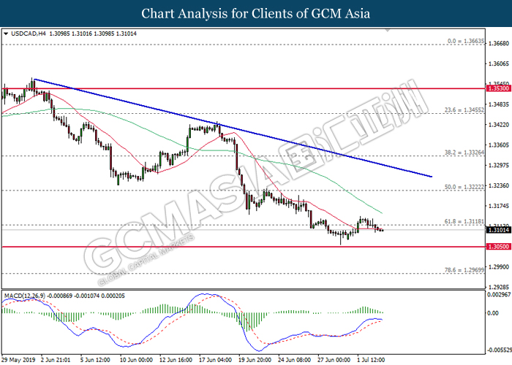Image resolution: width=512 pixels, height=365 pixels.
Task: Click the MACD scale value 0.00
Action: pyautogui.click(x=493, y=313)
